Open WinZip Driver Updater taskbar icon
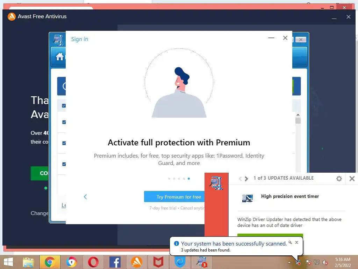The image size is (358, 269). point(202,262)
